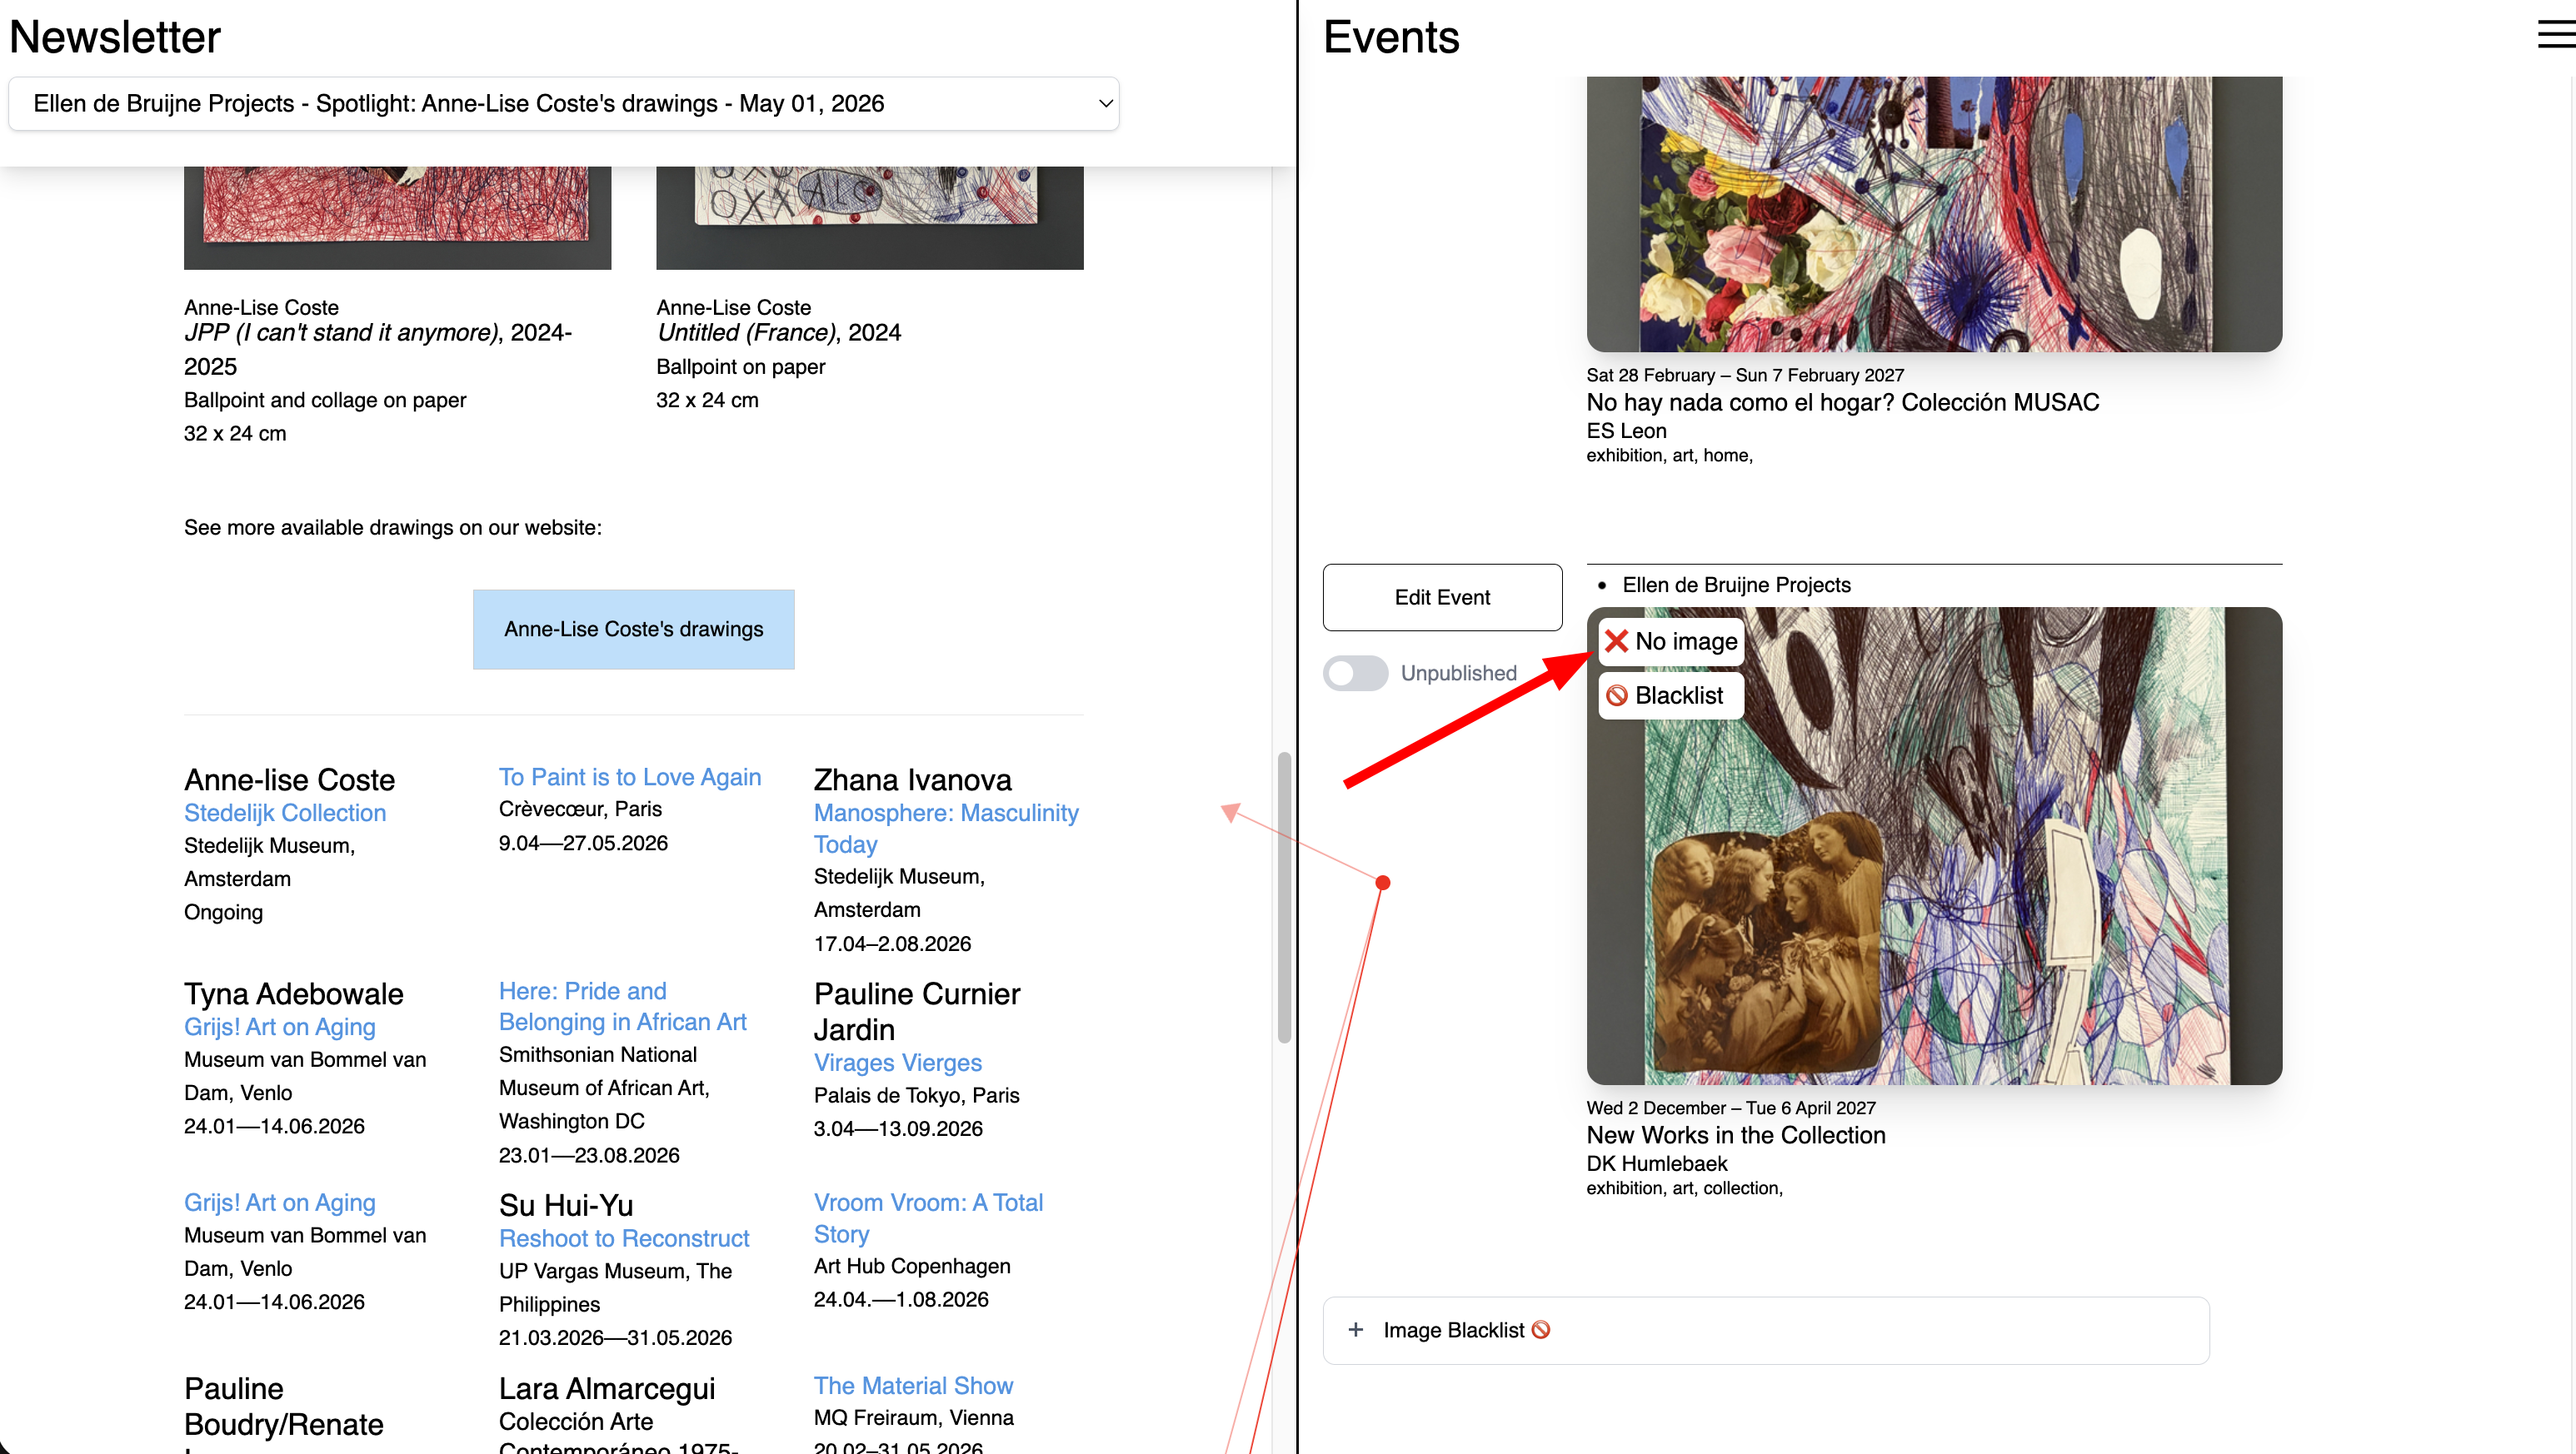Image resolution: width=2576 pixels, height=1454 pixels.
Task: Open the Stedelijk Collection link
Action: [285, 814]
